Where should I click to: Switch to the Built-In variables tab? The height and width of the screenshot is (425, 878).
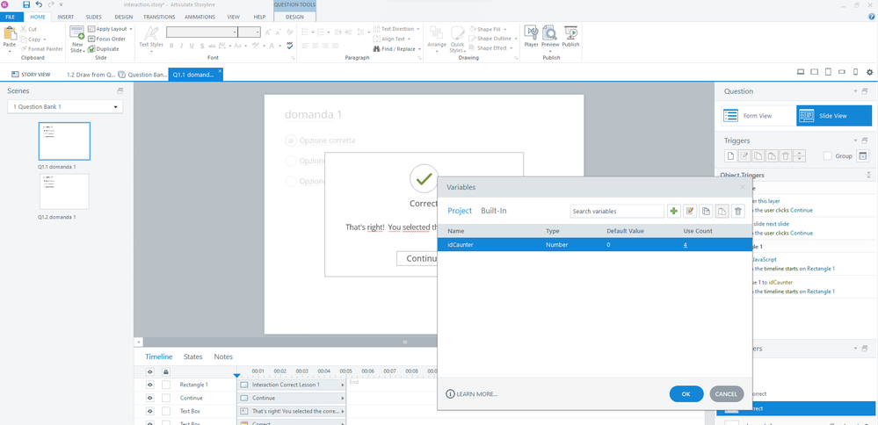click(494, 211)
